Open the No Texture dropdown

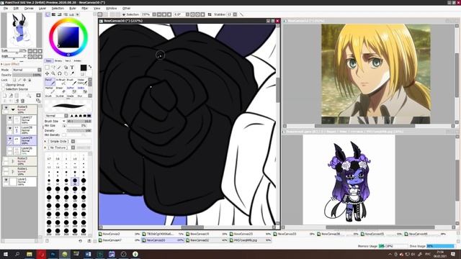[73, 147]
